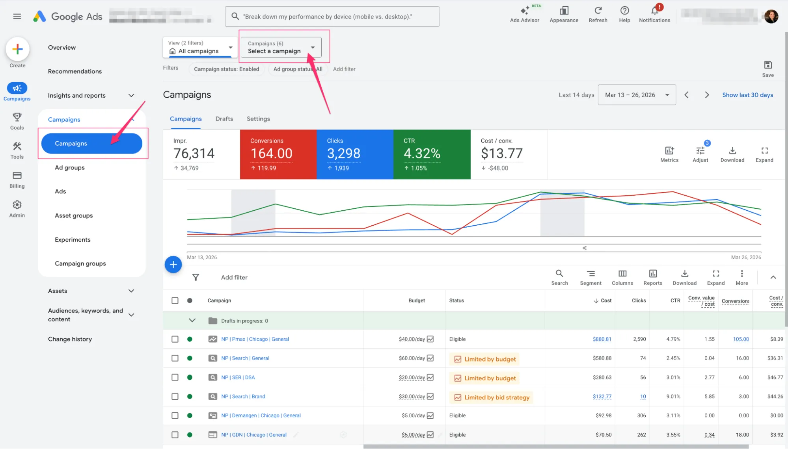Toggle the select-all checkbox in table header
The height and width of the screenshot is (449, 788).
[175, 301]
